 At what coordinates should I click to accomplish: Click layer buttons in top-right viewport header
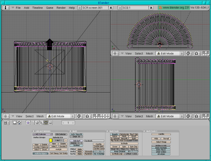[206, 53]
